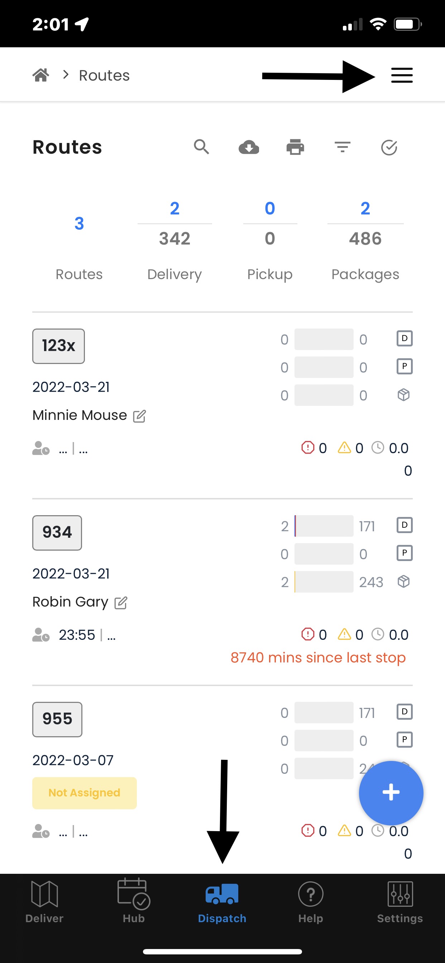Image resolution: width=445 pixels, height=963 pixels.
Task: Add a new route with plus button
Action: [391, 792]
